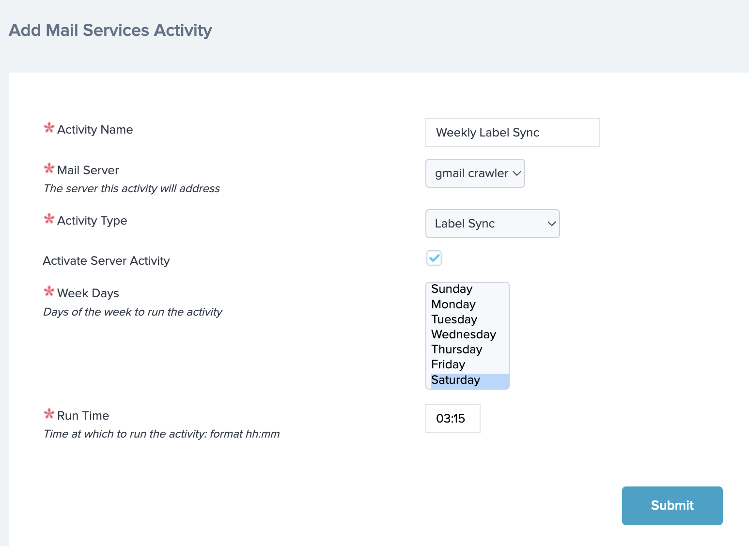Submit the mail services activity form
Viewport: 749px width, 546px height.
click(x=672, y=506)
